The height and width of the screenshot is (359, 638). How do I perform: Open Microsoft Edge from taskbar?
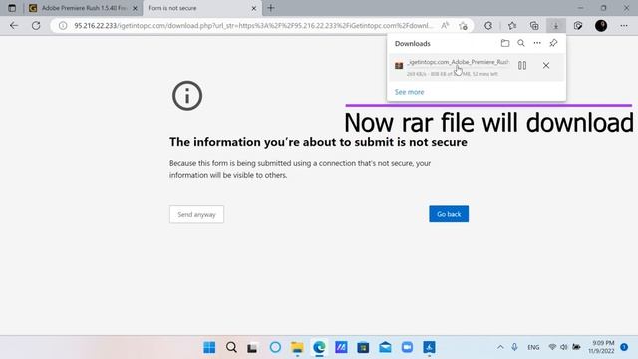(x=319, y=347)
